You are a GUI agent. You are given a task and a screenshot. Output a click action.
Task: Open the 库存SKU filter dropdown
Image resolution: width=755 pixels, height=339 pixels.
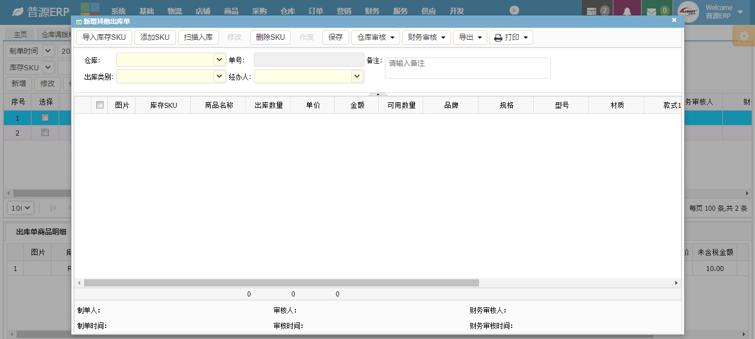(x=48, y=67)
